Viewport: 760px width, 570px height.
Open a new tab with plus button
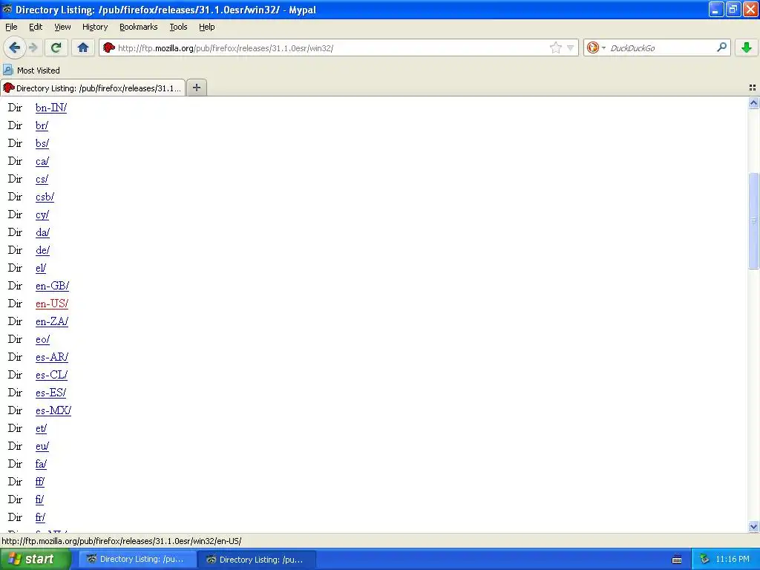point(196,88)
